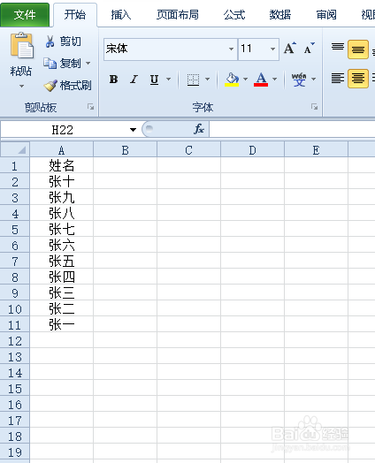Open fill color dropdown arrow

point(245,80)
